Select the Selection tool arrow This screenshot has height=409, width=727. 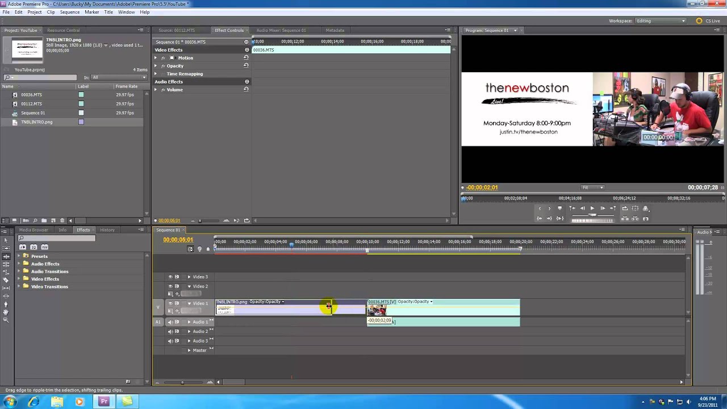pos(6,240)
